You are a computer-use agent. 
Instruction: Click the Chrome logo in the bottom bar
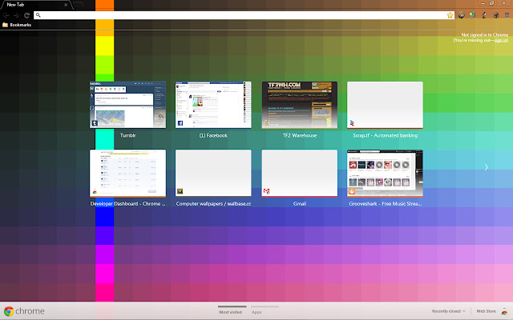pyautogui.click(x=8, y=310)
